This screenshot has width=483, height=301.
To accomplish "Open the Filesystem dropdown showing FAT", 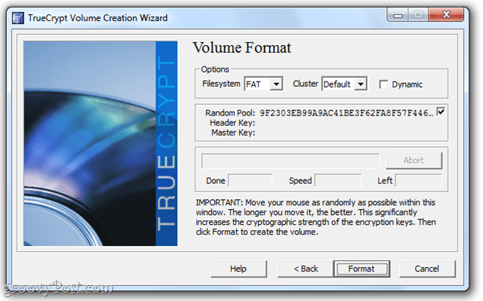I will [263, 84].
